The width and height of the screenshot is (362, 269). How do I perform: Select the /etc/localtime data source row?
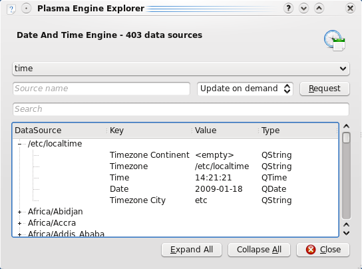click(55, 144)
